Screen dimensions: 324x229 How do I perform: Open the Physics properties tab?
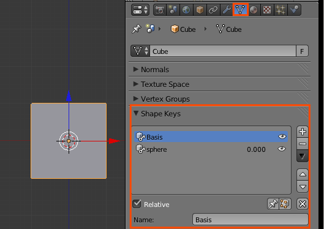(x=294, y=10)
